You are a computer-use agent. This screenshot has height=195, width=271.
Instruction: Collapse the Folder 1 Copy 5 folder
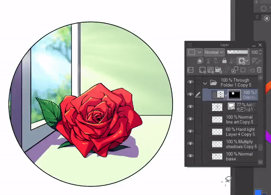[206, 83]
